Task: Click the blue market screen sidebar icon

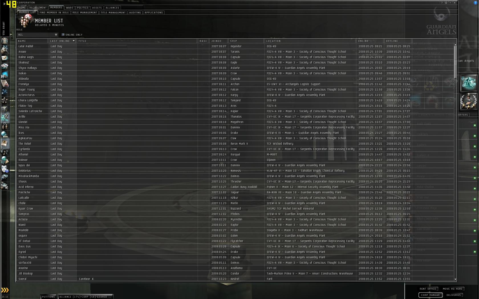Action: click(5, 75)
